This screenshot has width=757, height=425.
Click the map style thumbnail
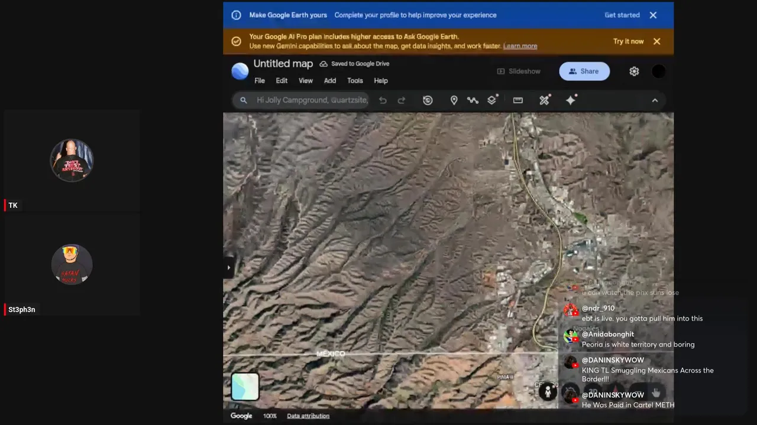point(245,387)
